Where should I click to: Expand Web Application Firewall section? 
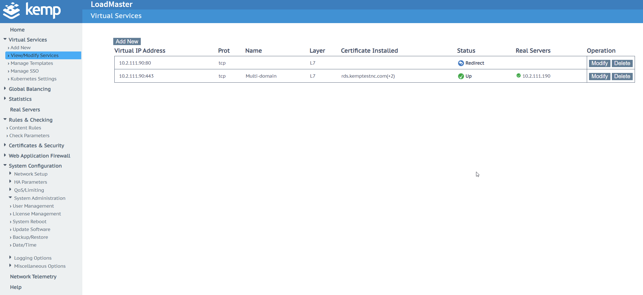coord(5,155)
